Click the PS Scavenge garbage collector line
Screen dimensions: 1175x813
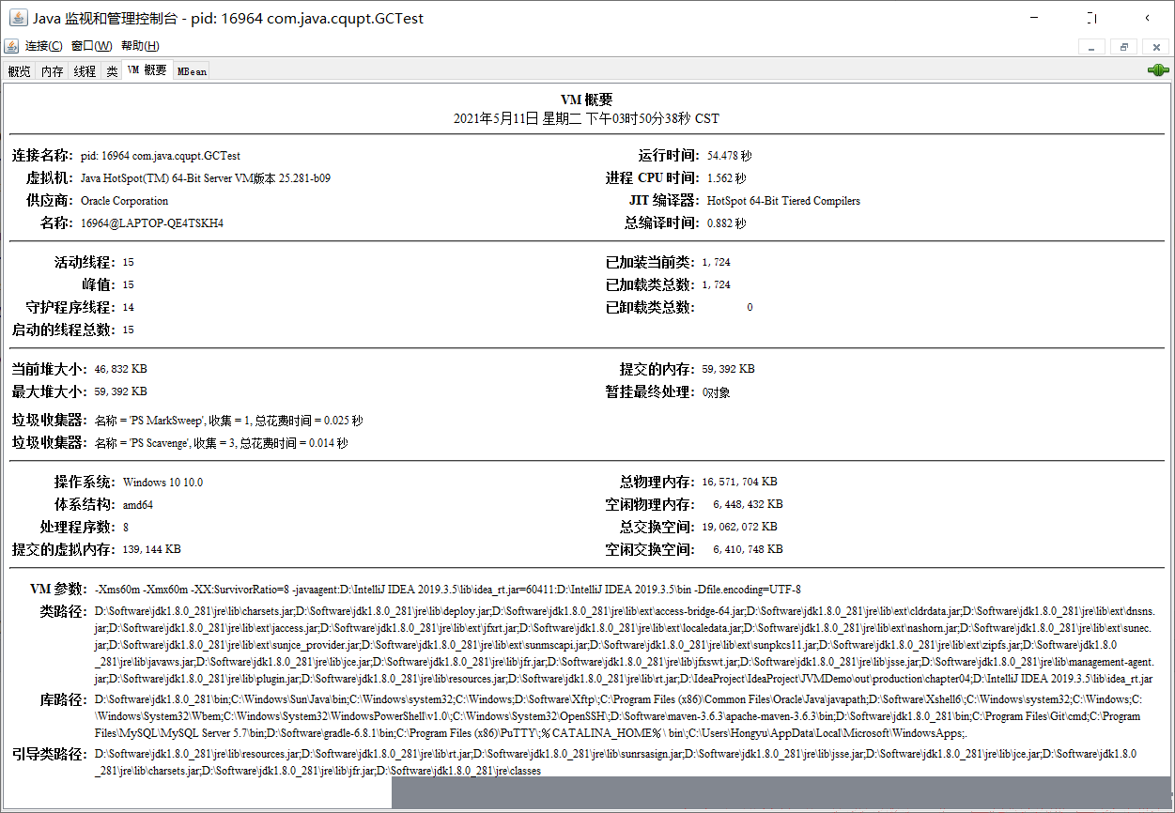pyautogui.click(x=222, y=443)
